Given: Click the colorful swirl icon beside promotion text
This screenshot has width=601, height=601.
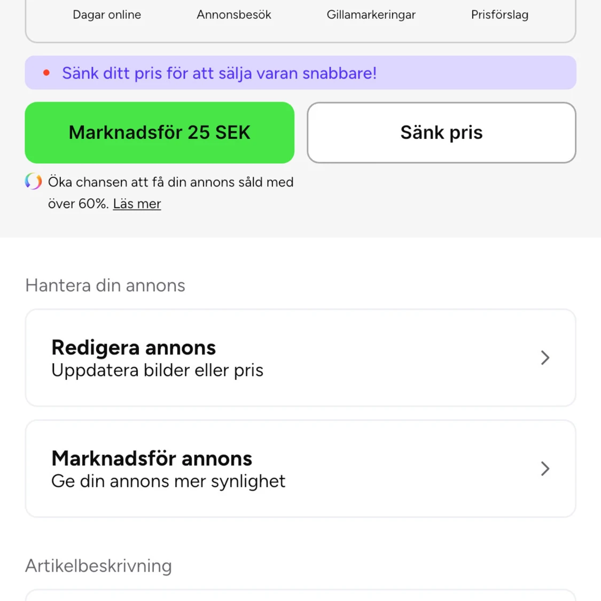Looking at the screenshot, I should (x=33, y=182).
